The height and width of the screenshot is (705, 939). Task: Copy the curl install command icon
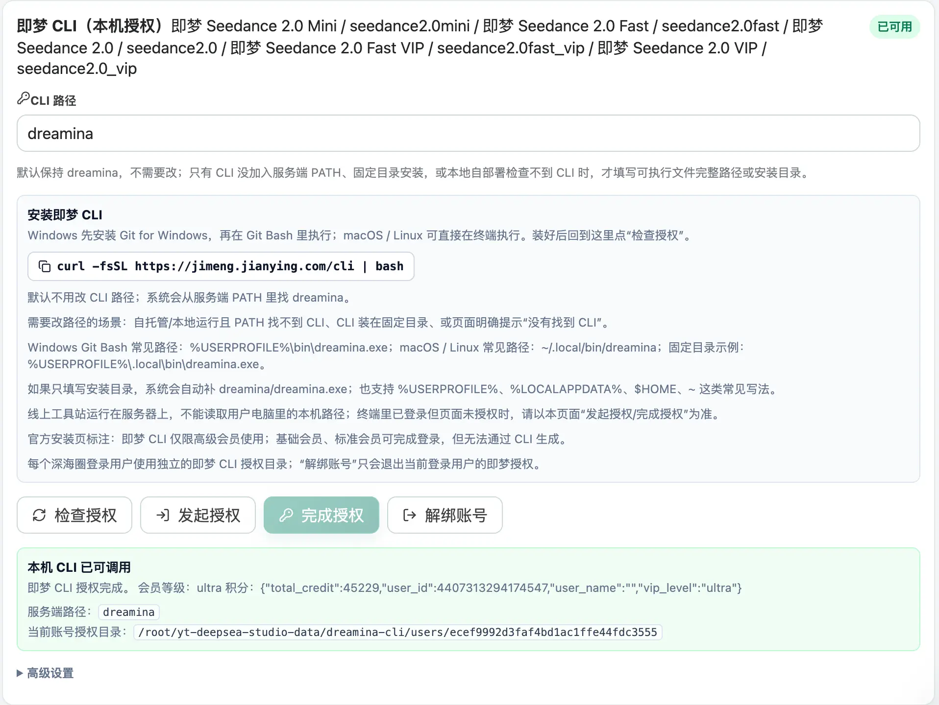pos(45,266)
